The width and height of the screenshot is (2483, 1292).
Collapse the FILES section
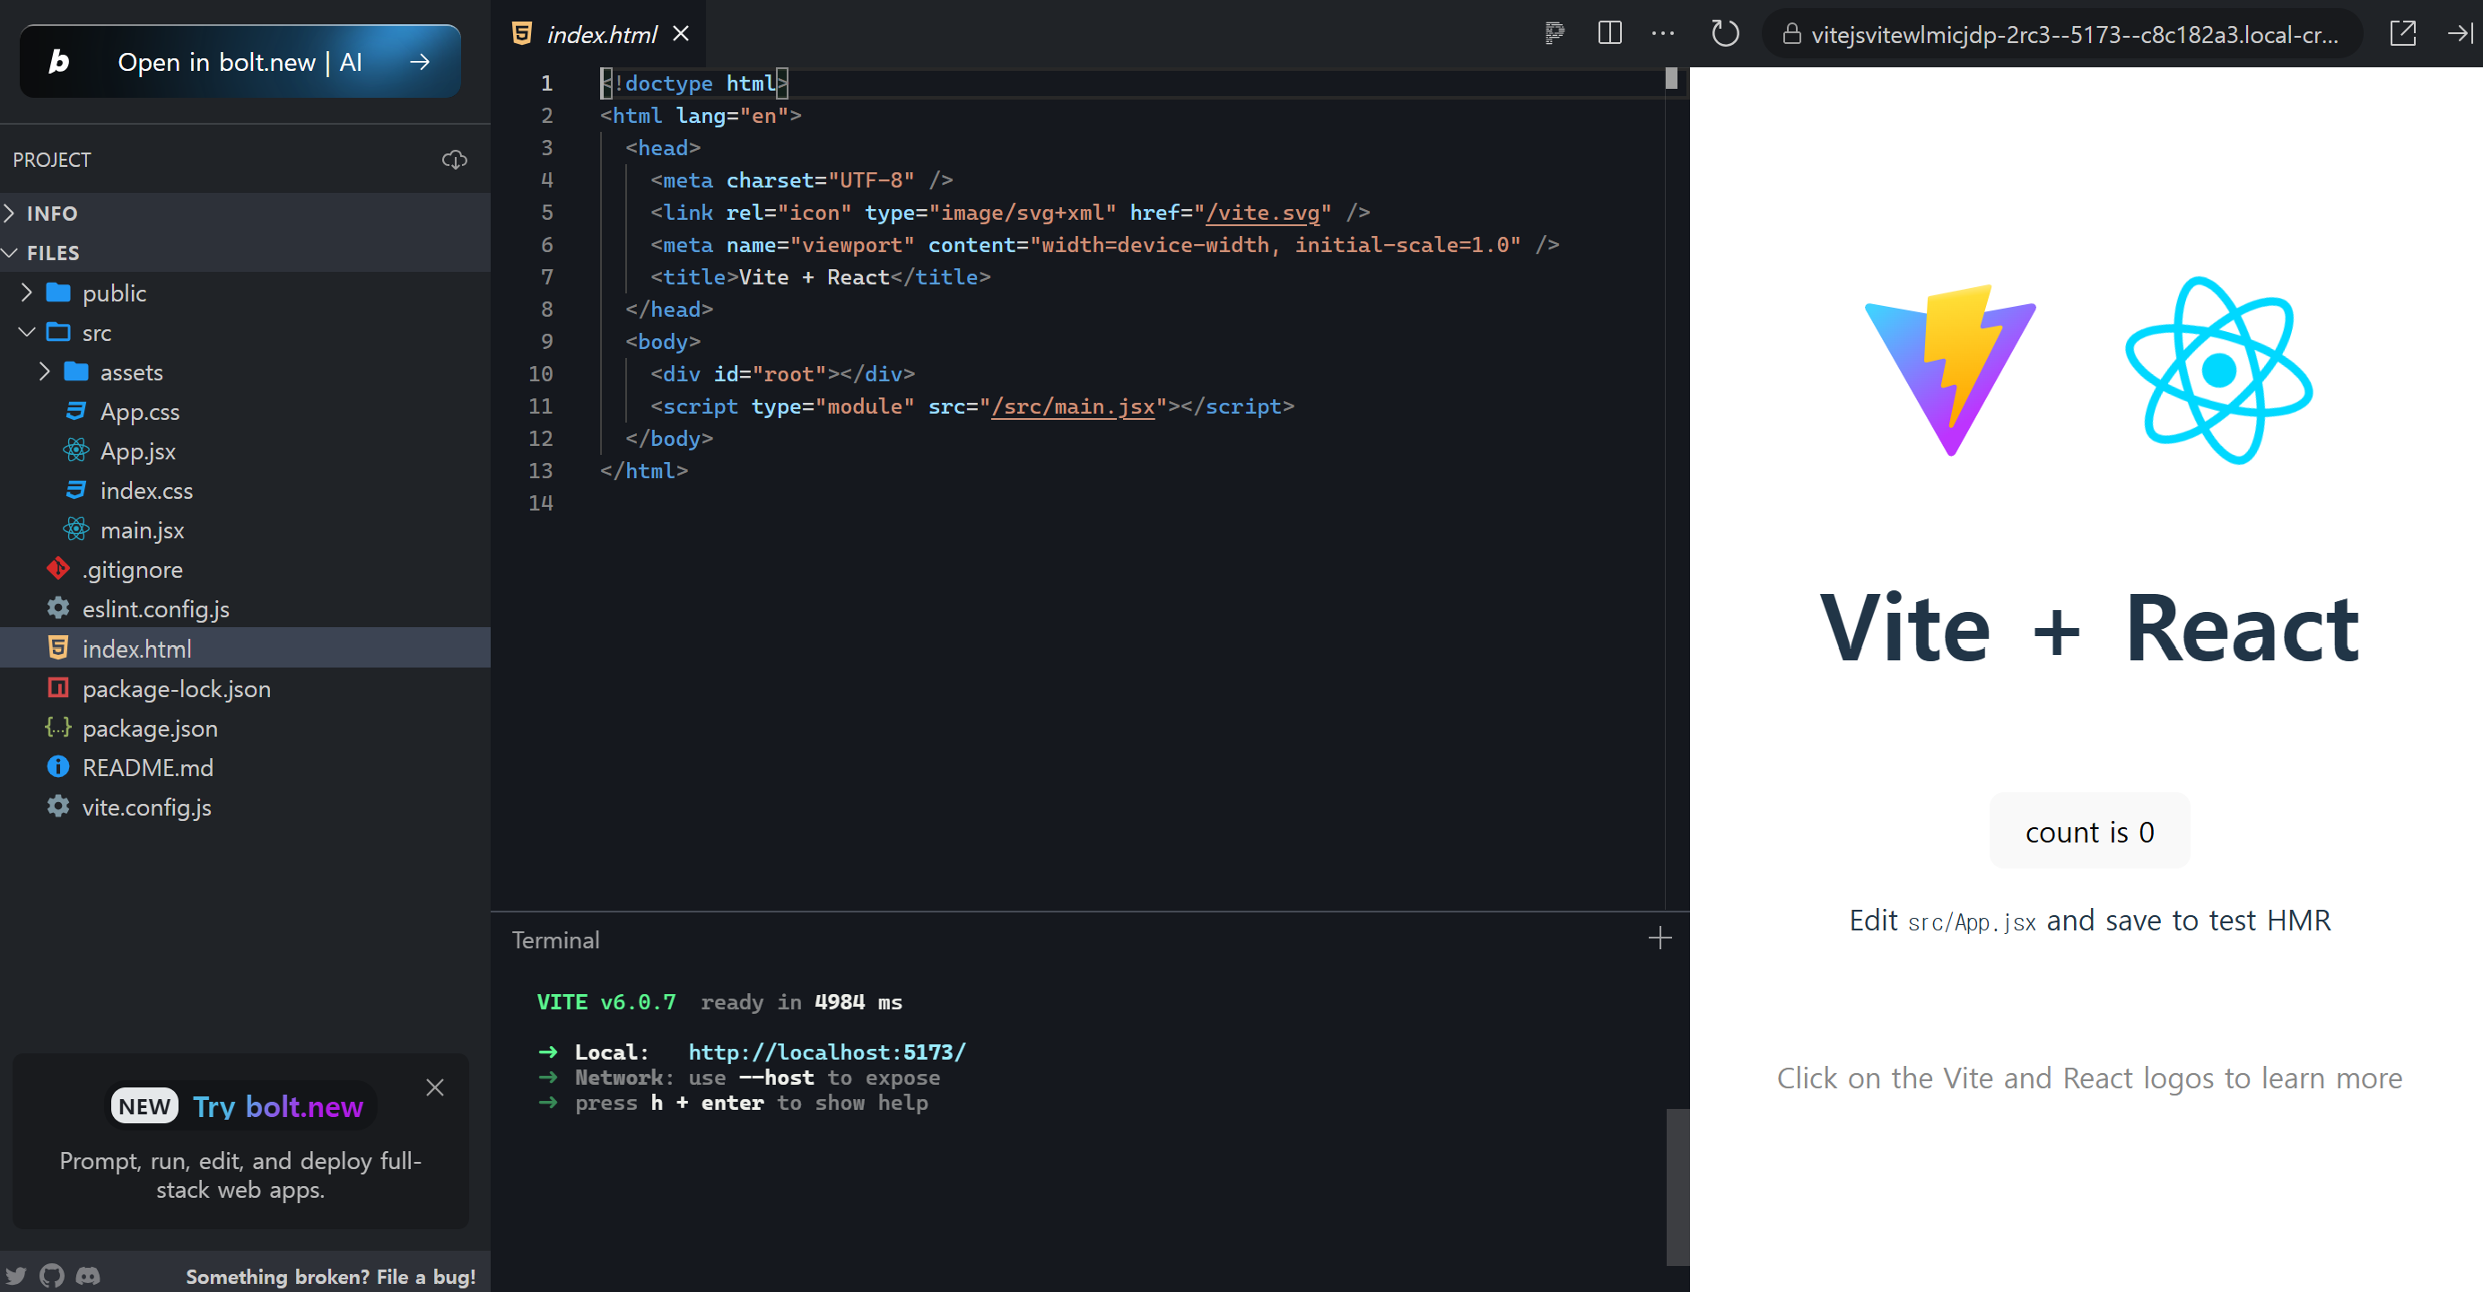tap(52, 253)
